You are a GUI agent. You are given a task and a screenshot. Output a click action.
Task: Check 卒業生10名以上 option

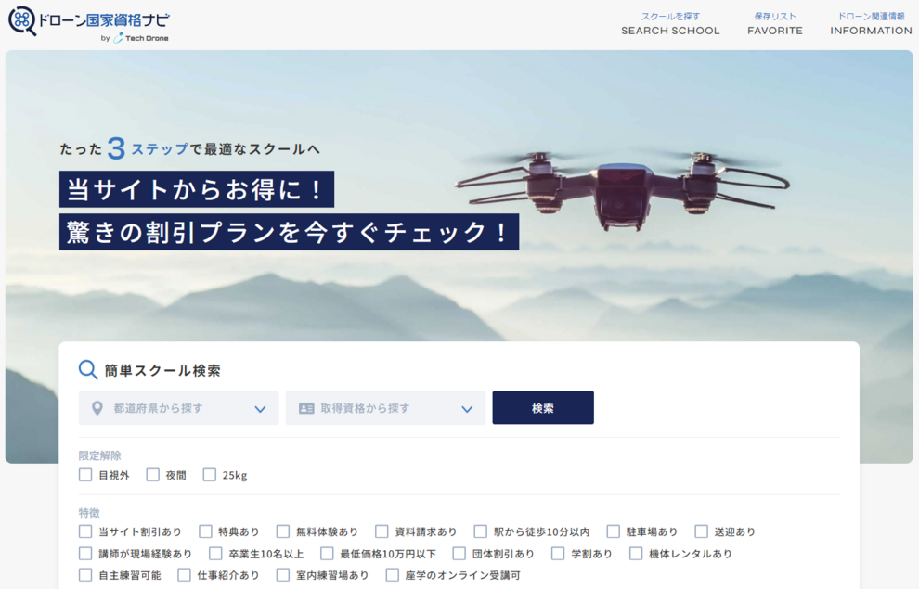pos(215,553)
